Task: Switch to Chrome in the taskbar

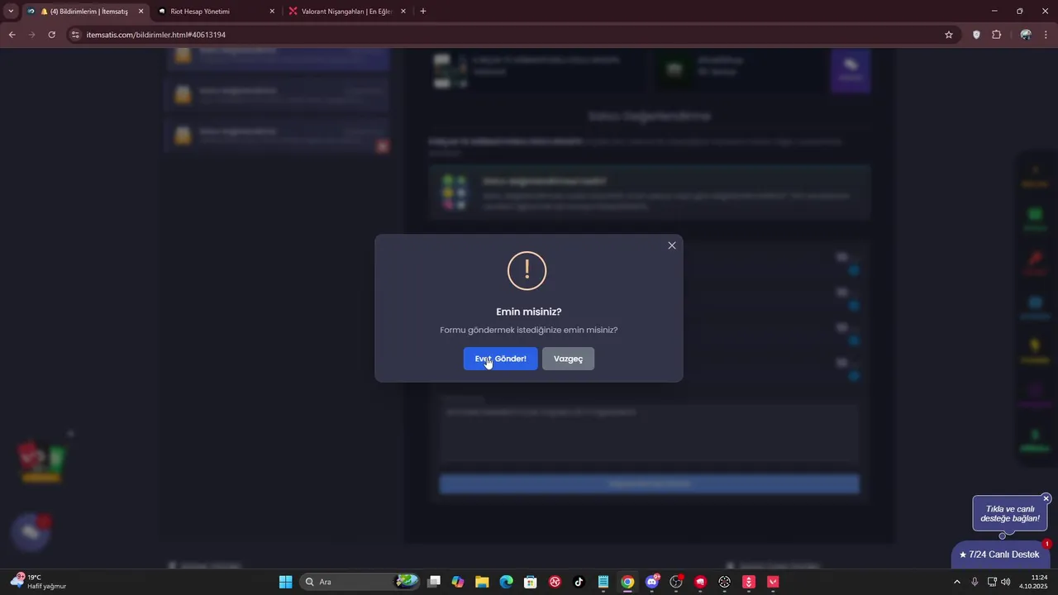Action: click(x=627, y=582)
